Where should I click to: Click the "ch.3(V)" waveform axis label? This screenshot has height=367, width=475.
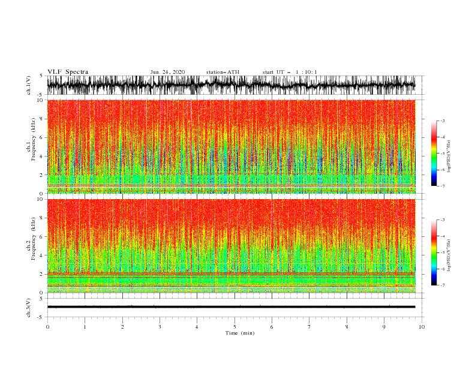[x=29, y=308]
